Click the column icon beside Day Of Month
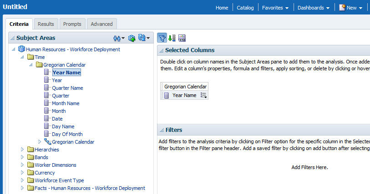The height and width of the screenshot is (194, 370). pyautogui.click(x=46, y=134)
